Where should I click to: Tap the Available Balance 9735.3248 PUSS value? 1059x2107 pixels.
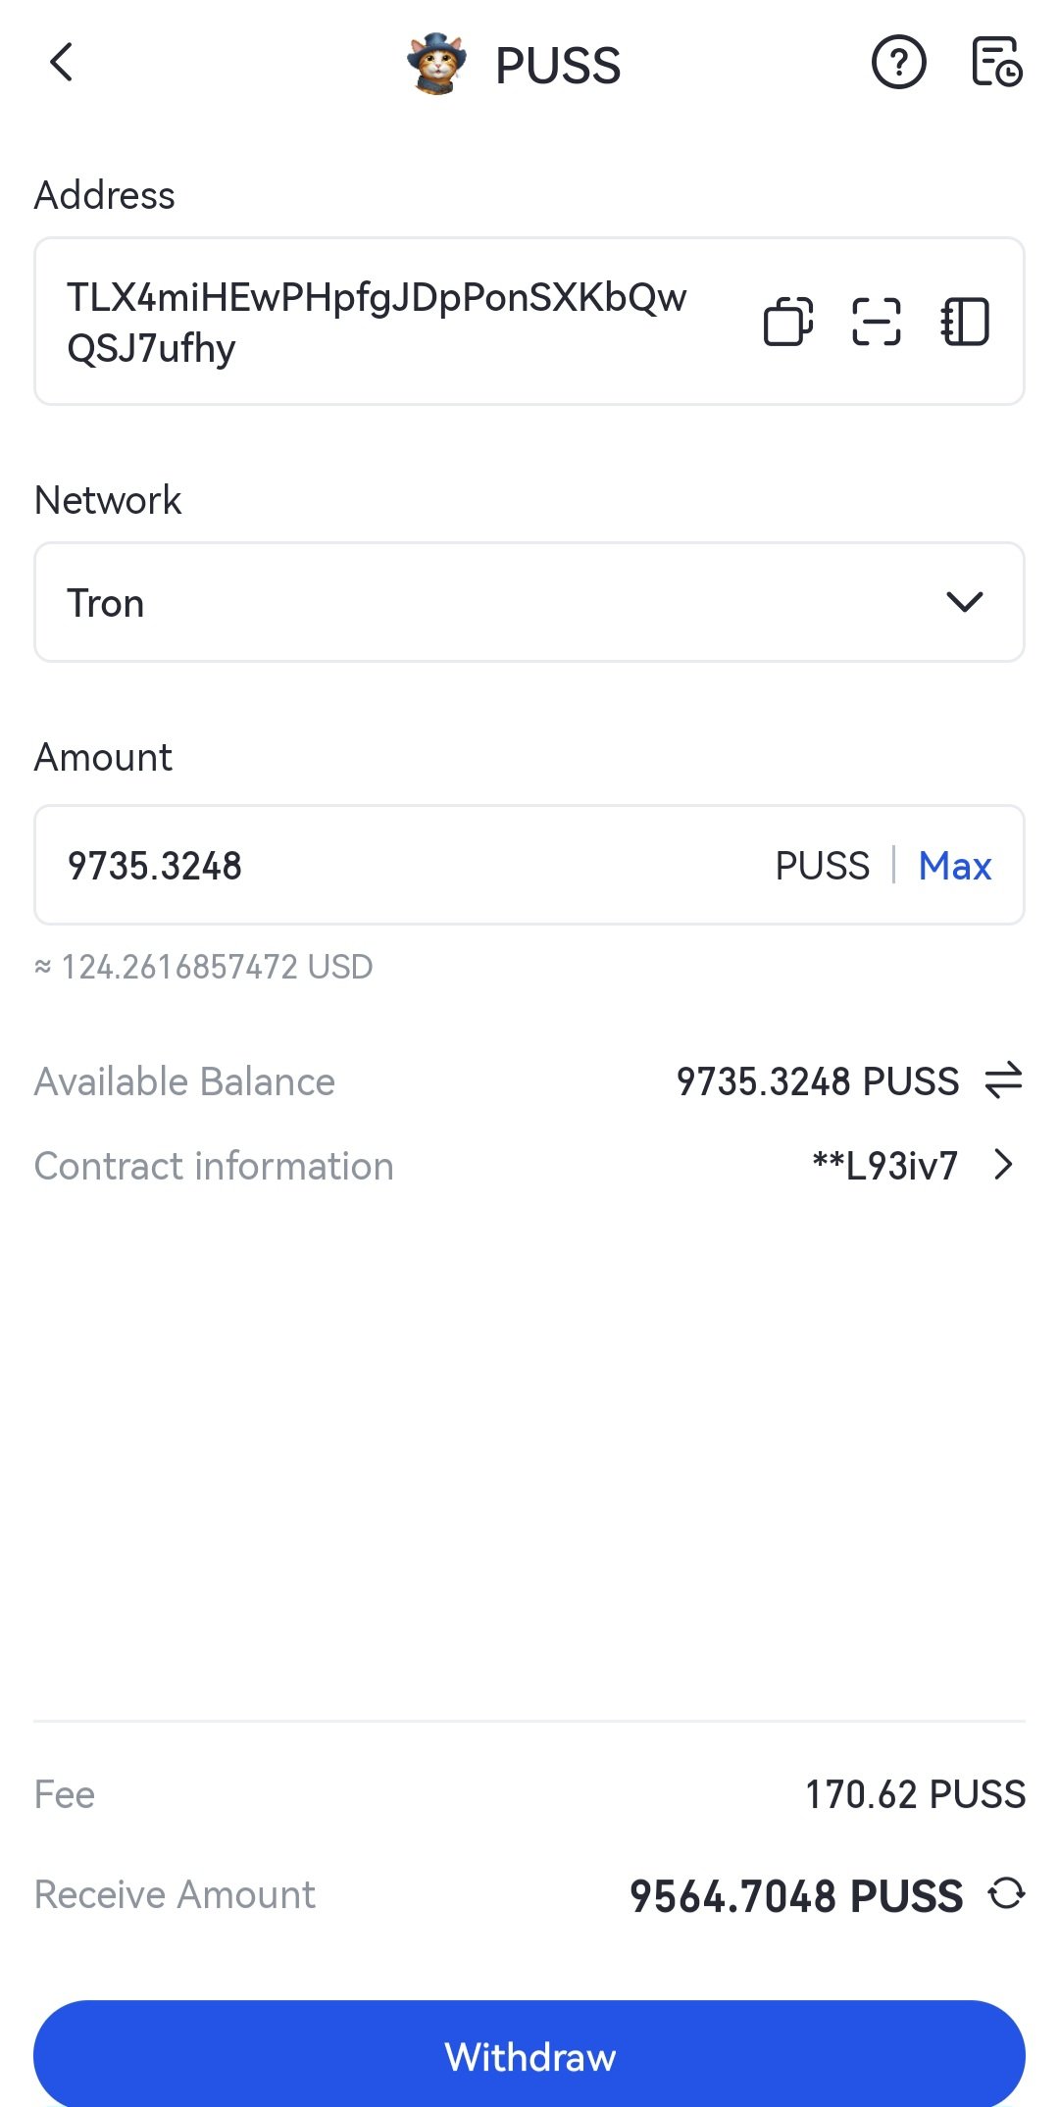pos(818,1081)
